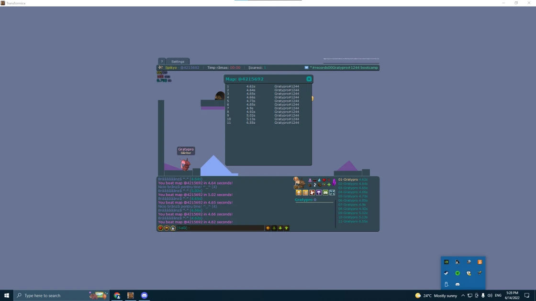Collapse hidden tray icons chevron

pyautogui.click(x=463, y=296)
